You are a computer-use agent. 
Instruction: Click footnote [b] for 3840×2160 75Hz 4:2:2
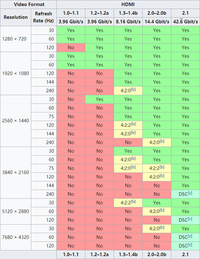(162, 167)
